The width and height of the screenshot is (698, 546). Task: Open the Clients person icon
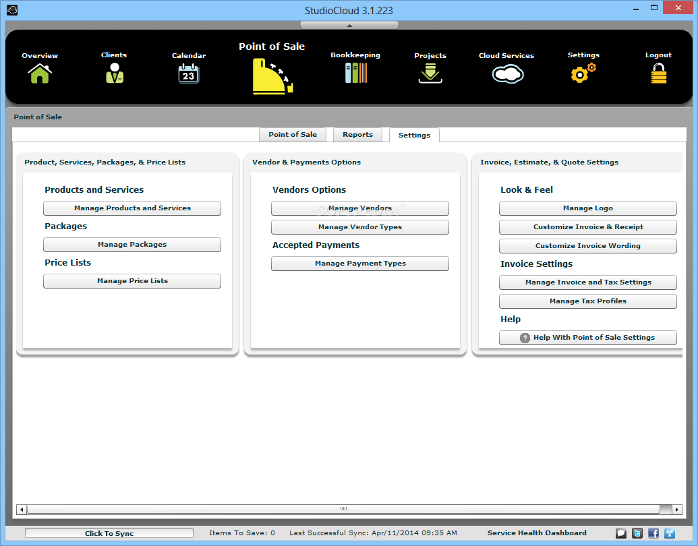pos(115,73)
